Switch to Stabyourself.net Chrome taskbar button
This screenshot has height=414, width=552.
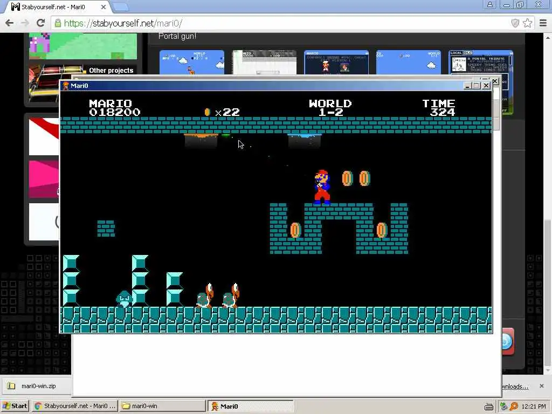tap(75, 406)
